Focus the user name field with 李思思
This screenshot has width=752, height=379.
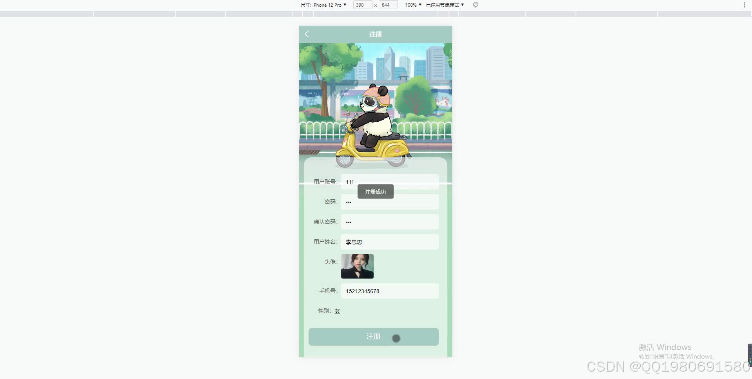point(390,242)
